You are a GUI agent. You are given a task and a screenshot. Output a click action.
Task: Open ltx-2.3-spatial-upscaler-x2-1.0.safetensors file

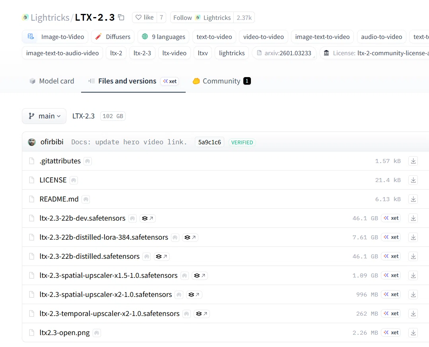click(x=106, y=295)
